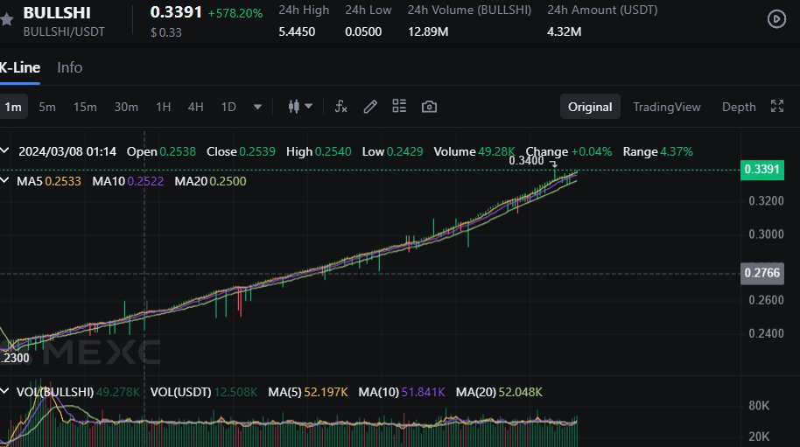The width and height of the screenshot is (800, 447).
Task: Select the 1m timeframe
Action: pyautogui.click(x=13, y=107)
